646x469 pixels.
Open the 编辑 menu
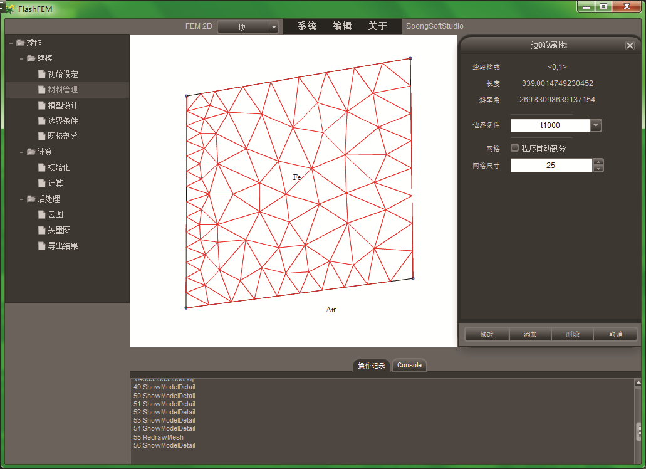(x=342, y=26)
